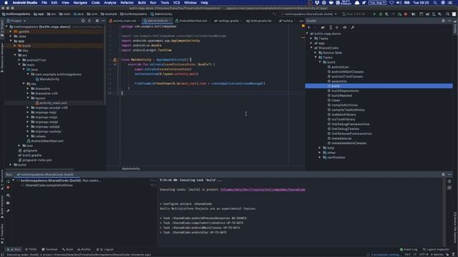Viewport: 458px width, 257px height.
Task: Click the project path link in the build output
Action: 263,190
